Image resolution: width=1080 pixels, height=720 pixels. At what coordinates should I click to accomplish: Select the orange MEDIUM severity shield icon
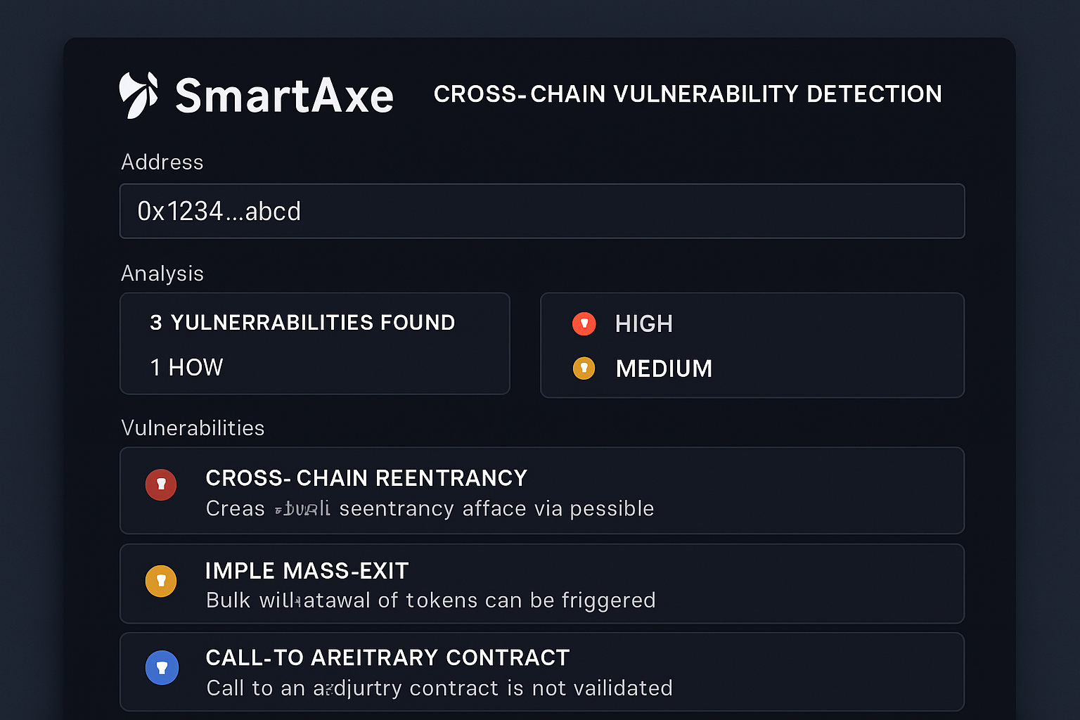[584, 368]
